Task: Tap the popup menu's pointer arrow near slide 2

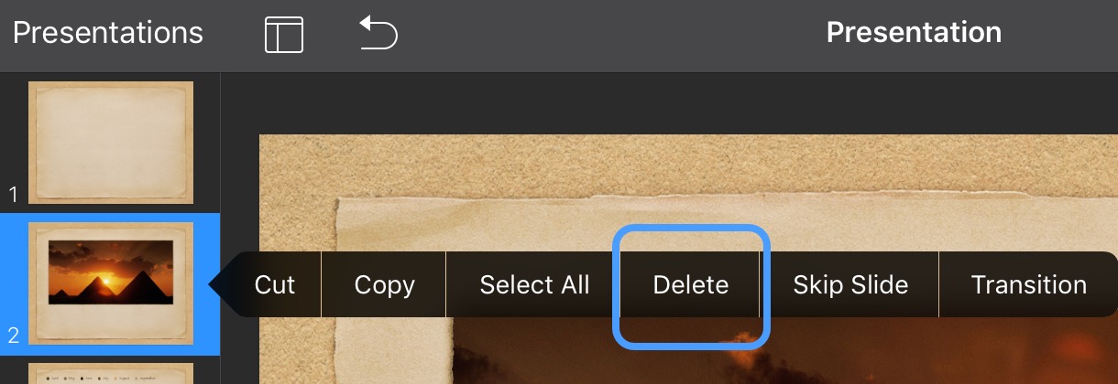Action: pyautogui.click(x=216, y=284)
